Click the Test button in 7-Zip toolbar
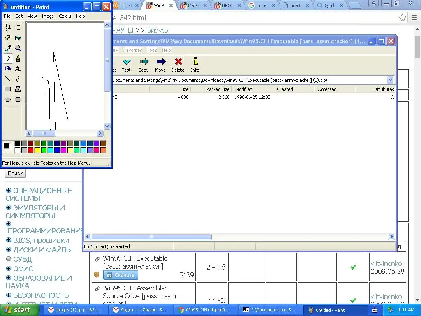Image resolution: width=421 pixels, height=316 pixels. click(126, 65)
